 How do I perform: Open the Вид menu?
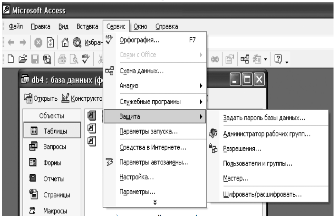tap(63, 26)
